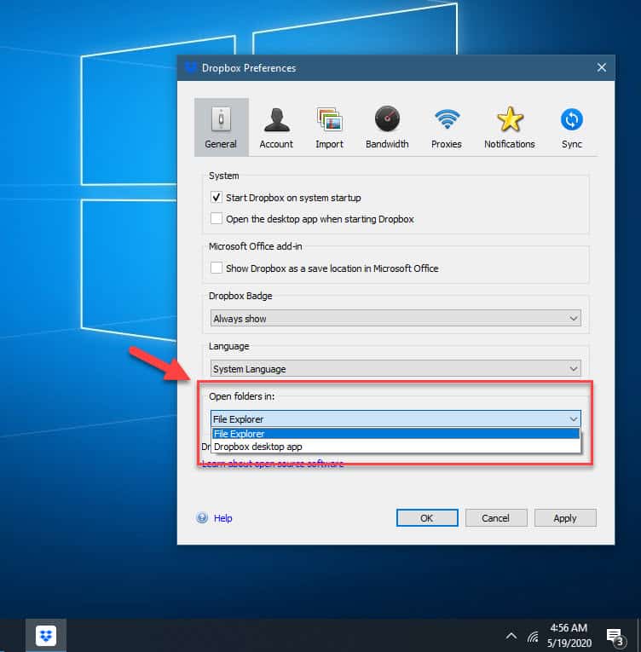Click the taskbar clock showing 4:56 AM
The image size is (641, 652).
click(x=569, y=635)
